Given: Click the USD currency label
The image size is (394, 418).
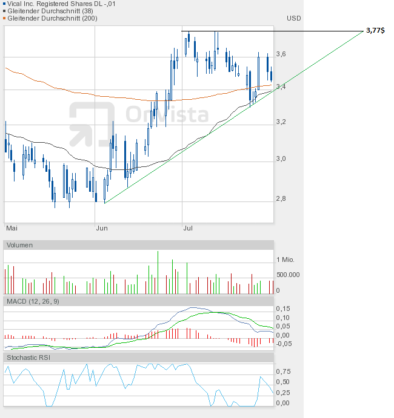Looking at the screenshot, I should 294,18.
